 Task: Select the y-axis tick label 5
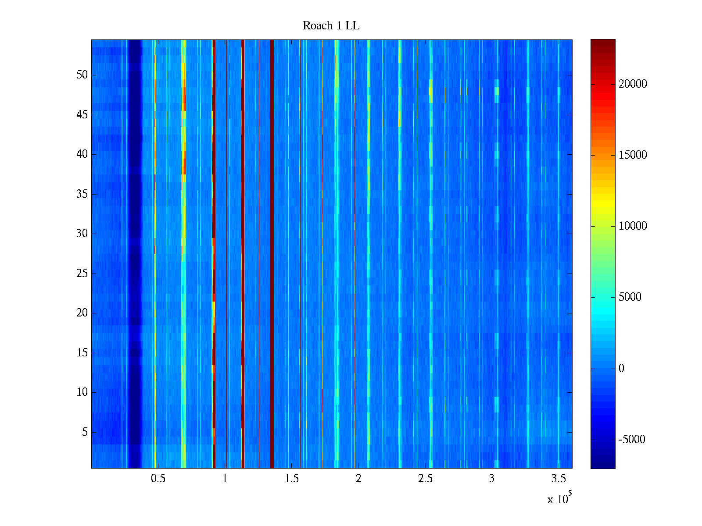[85, 432]
